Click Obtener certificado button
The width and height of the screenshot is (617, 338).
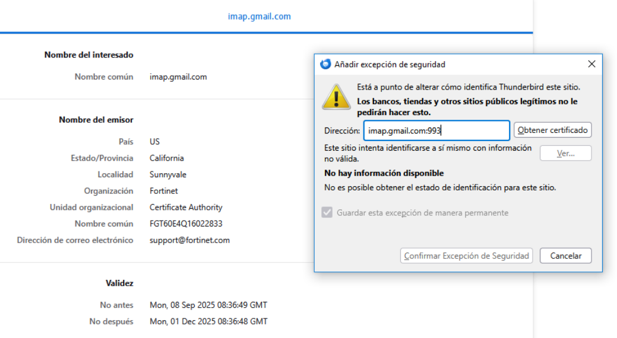[x=552, y=130]
